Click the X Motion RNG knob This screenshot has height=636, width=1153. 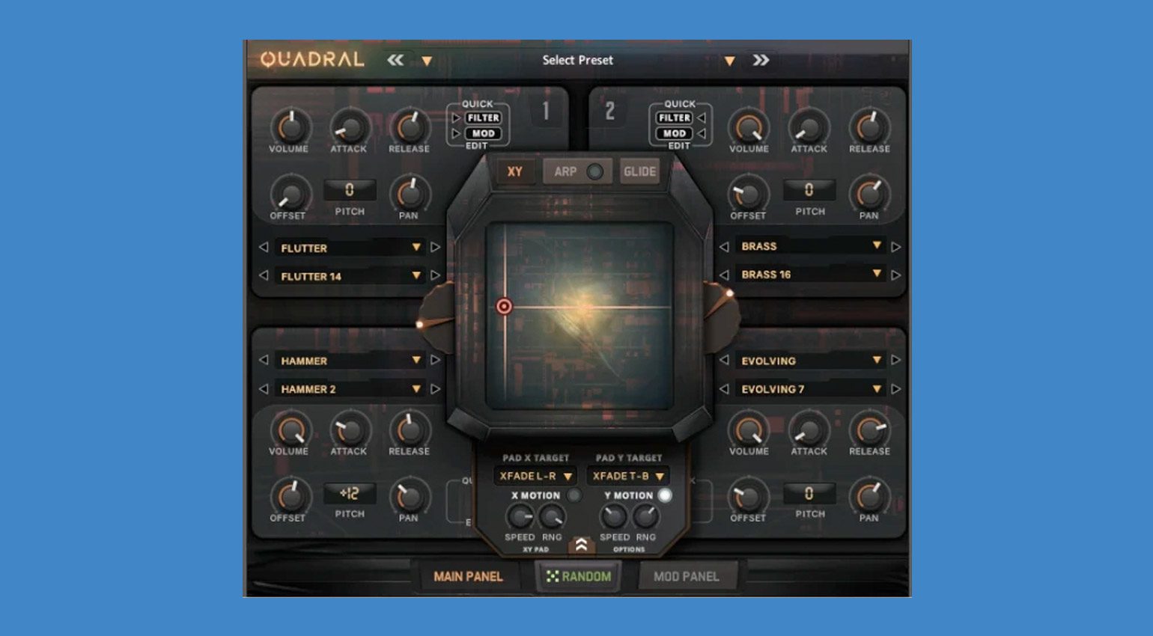(552, 516)
